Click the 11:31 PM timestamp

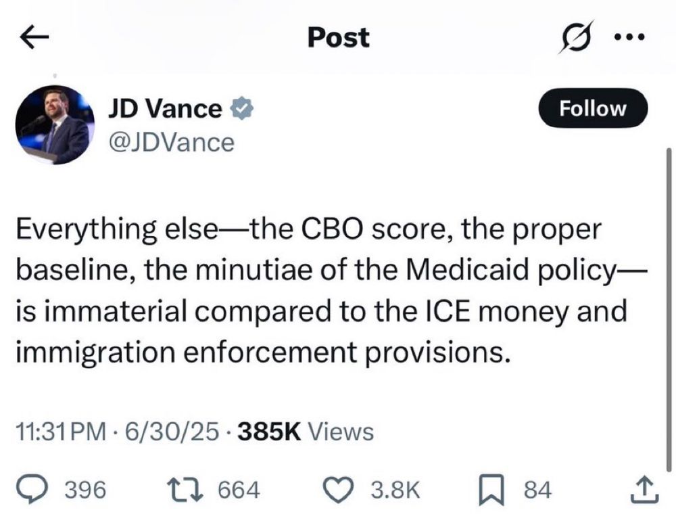[61, 431]
